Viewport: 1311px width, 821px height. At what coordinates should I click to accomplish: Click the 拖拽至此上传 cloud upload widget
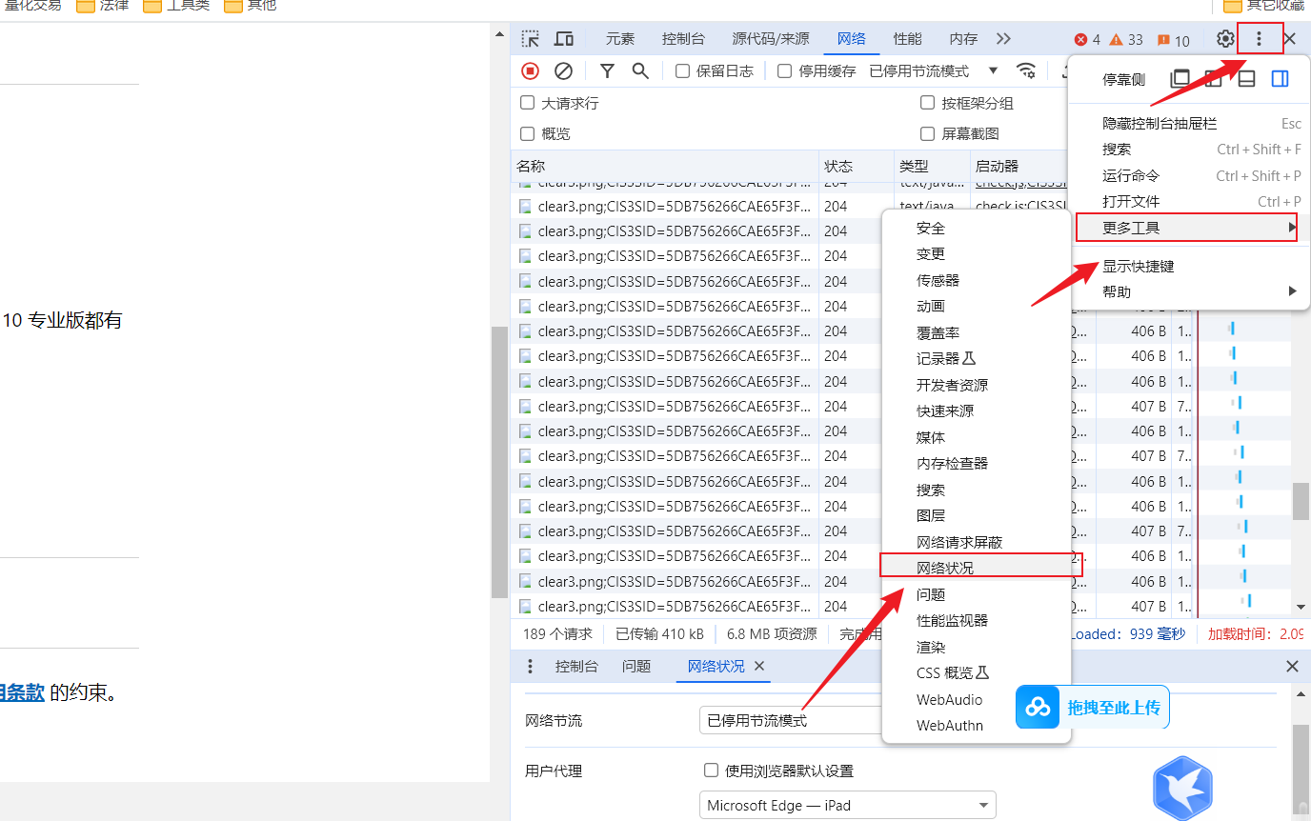(1092, 707)
